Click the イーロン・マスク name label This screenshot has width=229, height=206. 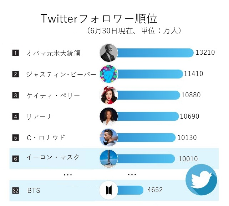(x=53, y=157)
